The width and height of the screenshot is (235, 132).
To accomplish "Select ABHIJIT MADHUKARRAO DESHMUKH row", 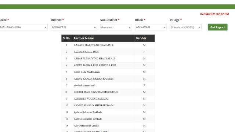I will tap(108, 92).
